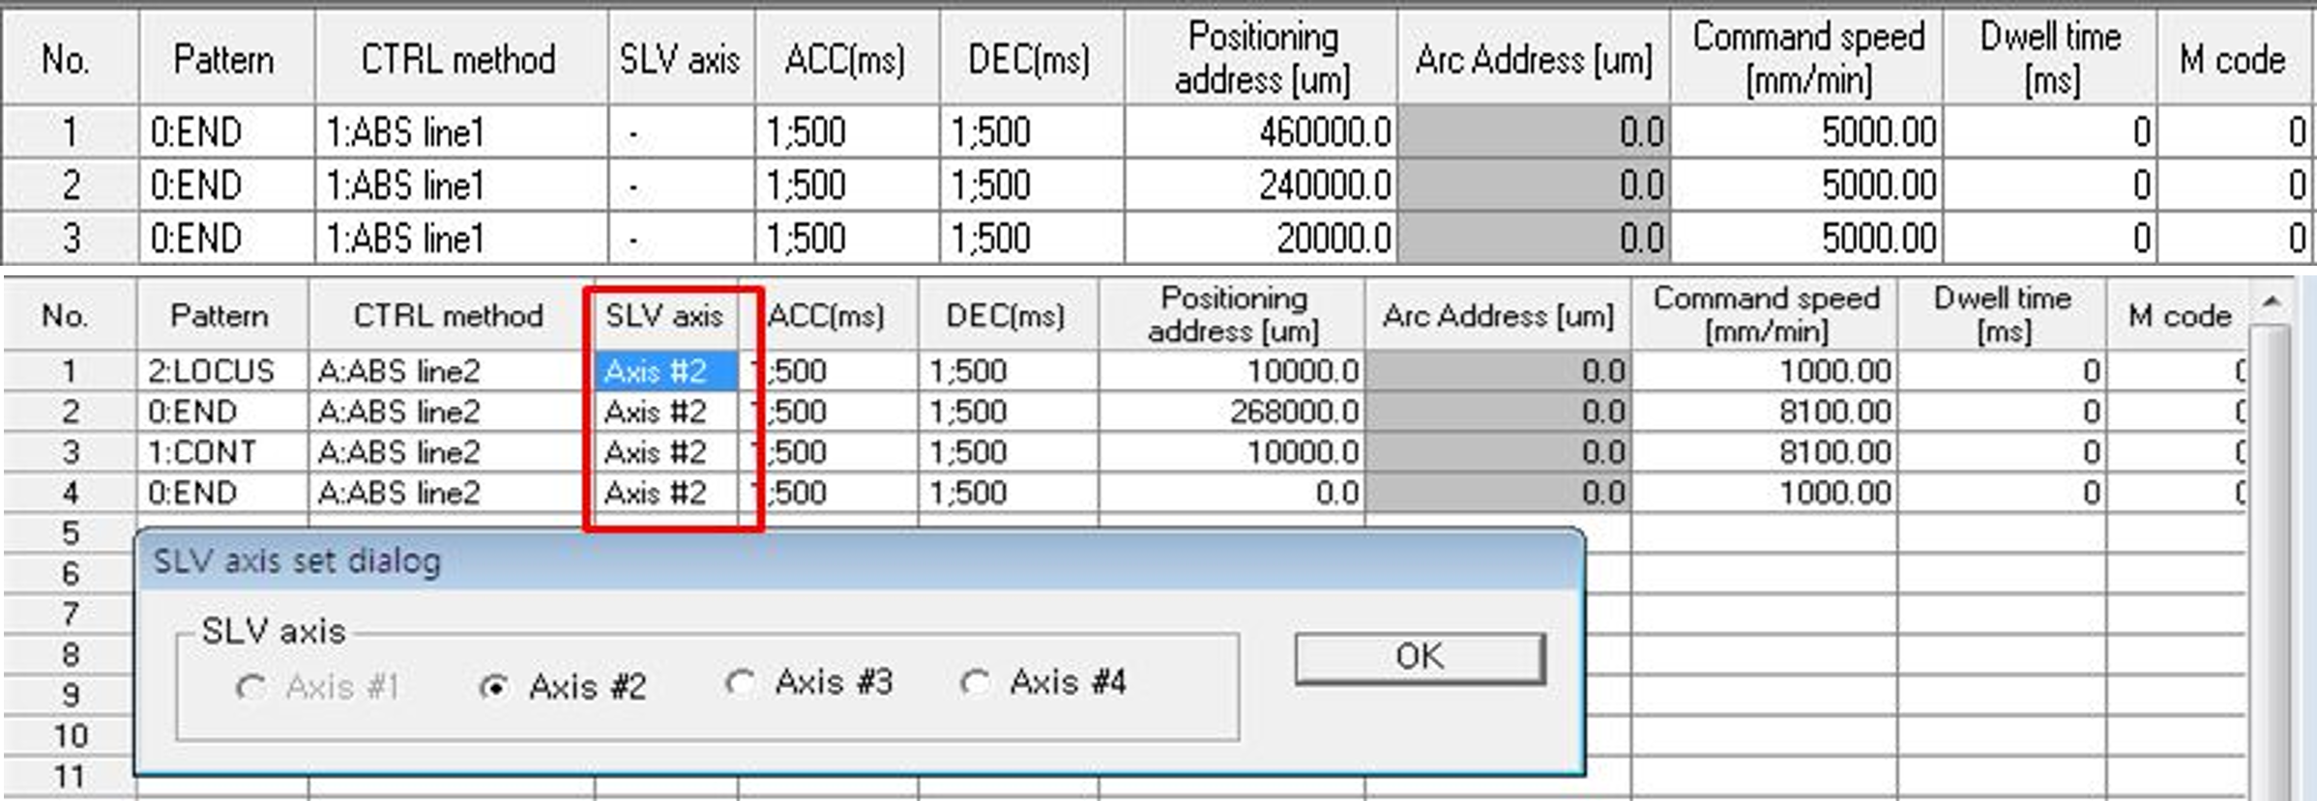
Task: Select positioning address 460000.0
Action: point(1261,131)
